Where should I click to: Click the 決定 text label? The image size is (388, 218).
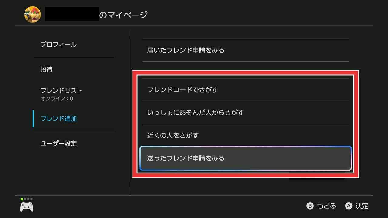pos(362,206)
